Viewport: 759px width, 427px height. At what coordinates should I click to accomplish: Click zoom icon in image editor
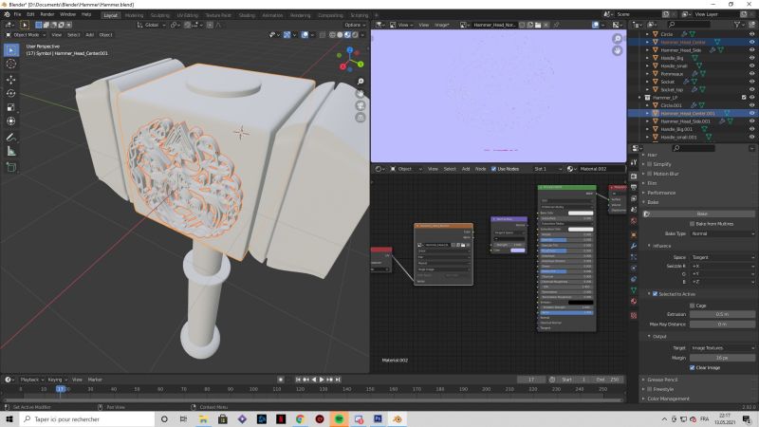pos(618,39)
